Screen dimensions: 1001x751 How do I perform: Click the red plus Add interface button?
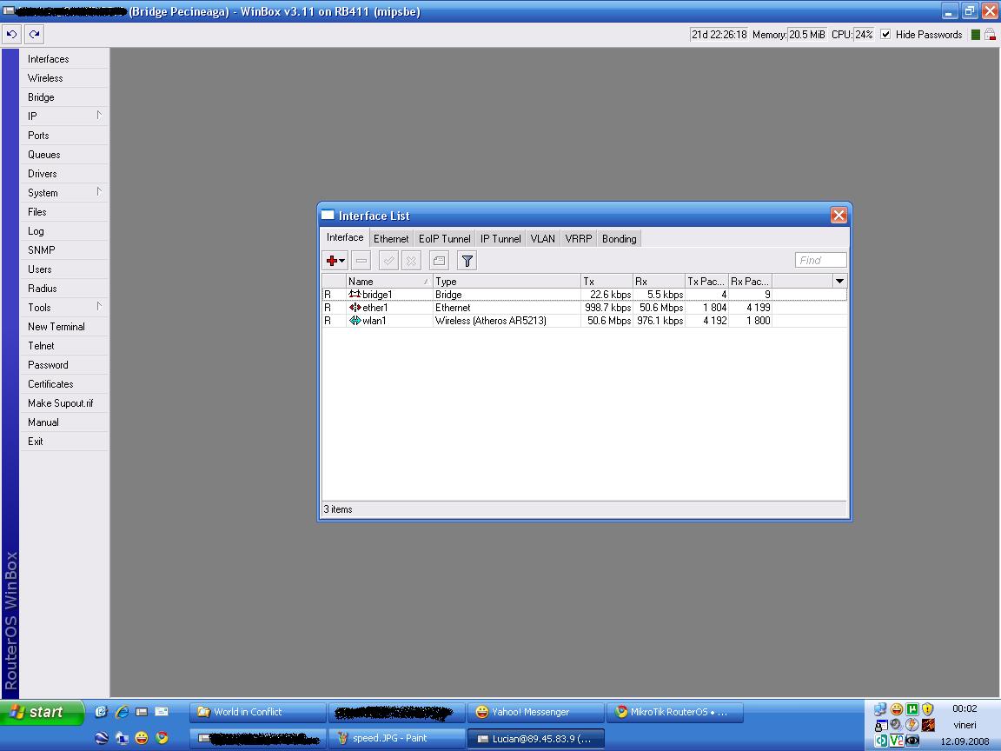point(335,261)
